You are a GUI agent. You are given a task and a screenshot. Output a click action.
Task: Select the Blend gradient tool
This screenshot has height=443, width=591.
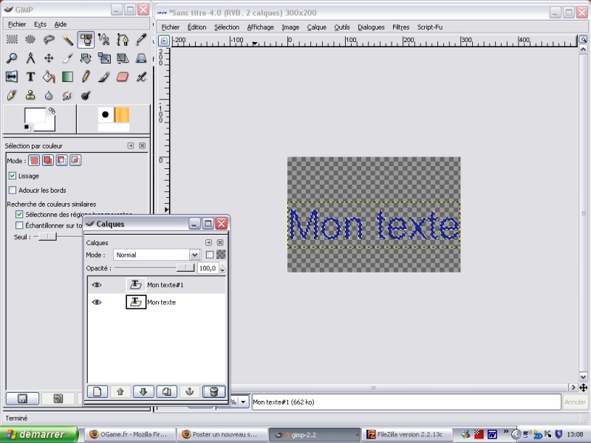tap(67, 77)
